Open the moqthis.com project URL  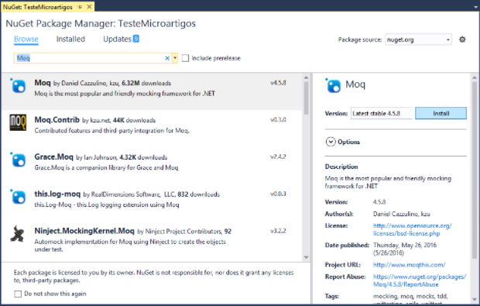pos(410,265)
